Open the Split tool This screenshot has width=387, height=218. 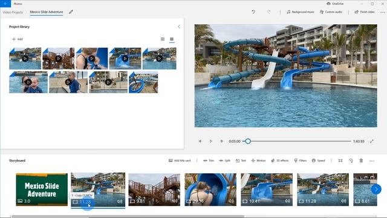224,160
